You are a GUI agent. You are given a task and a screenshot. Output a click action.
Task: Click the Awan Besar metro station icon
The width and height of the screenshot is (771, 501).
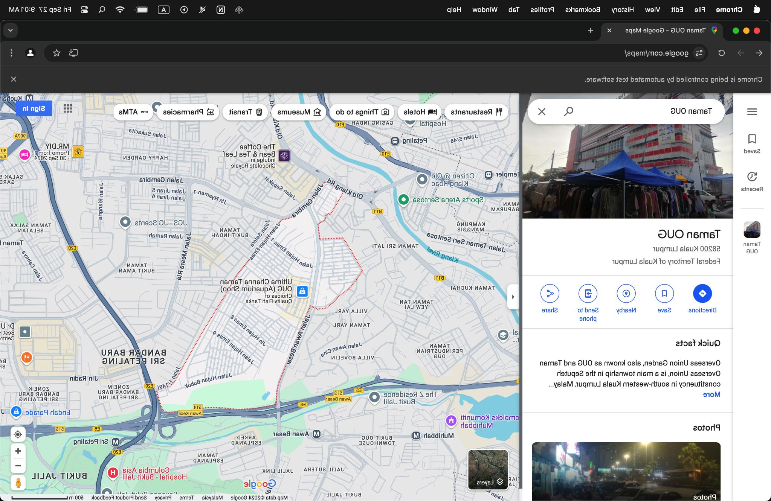(x=317, y=434)
